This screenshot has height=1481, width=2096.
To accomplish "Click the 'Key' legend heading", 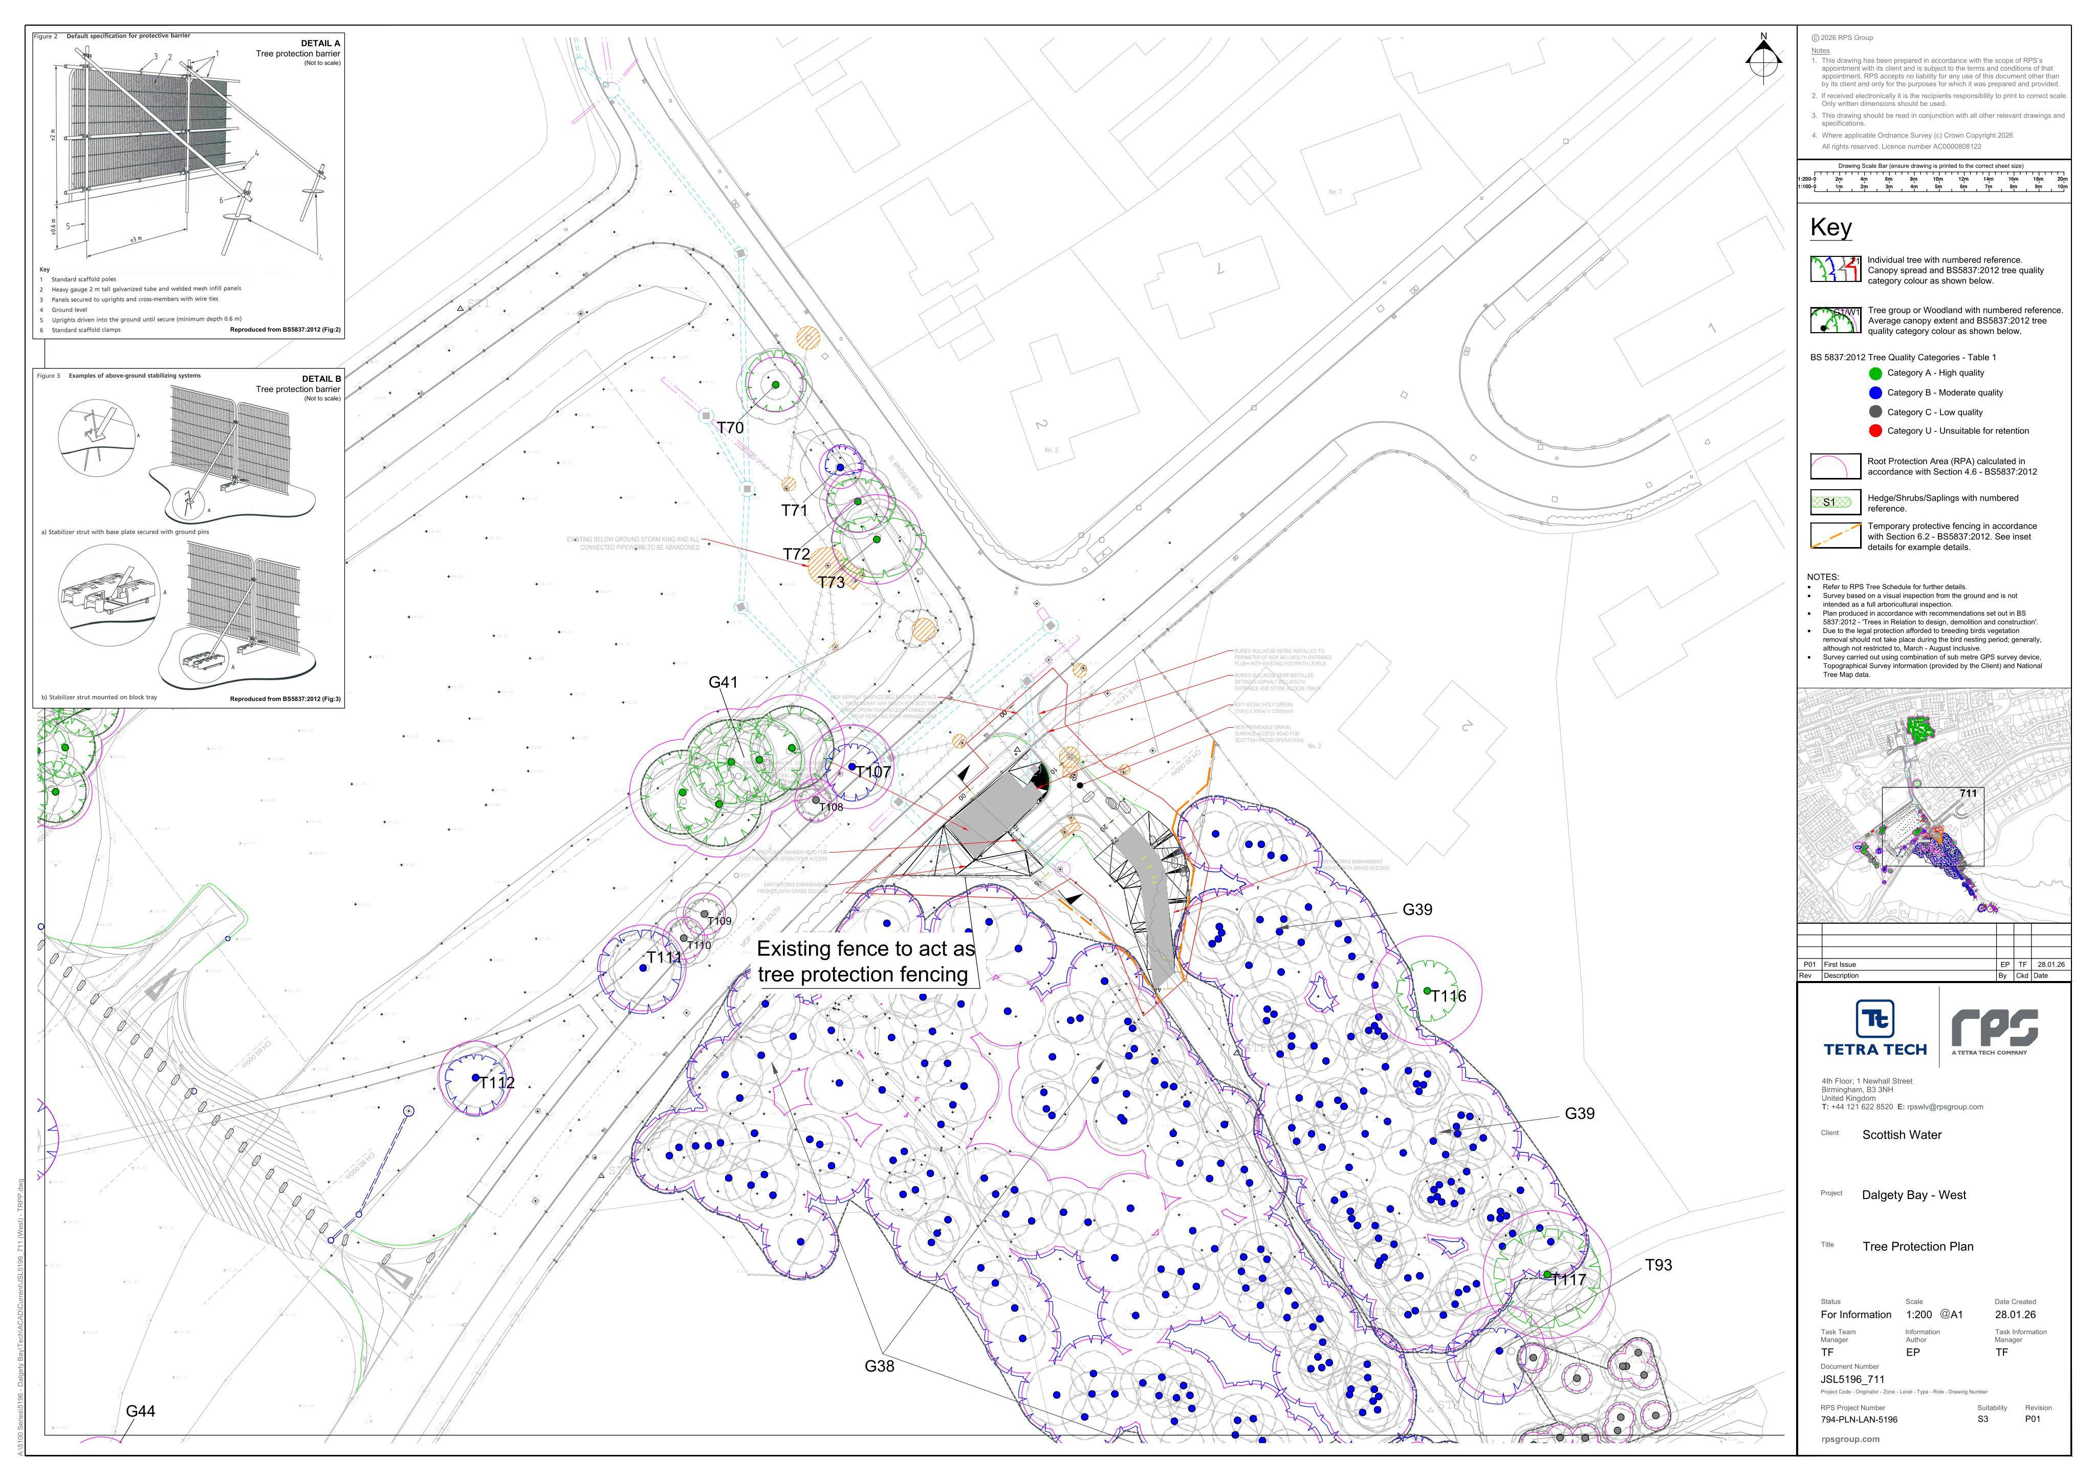I will pos(1830,227).
